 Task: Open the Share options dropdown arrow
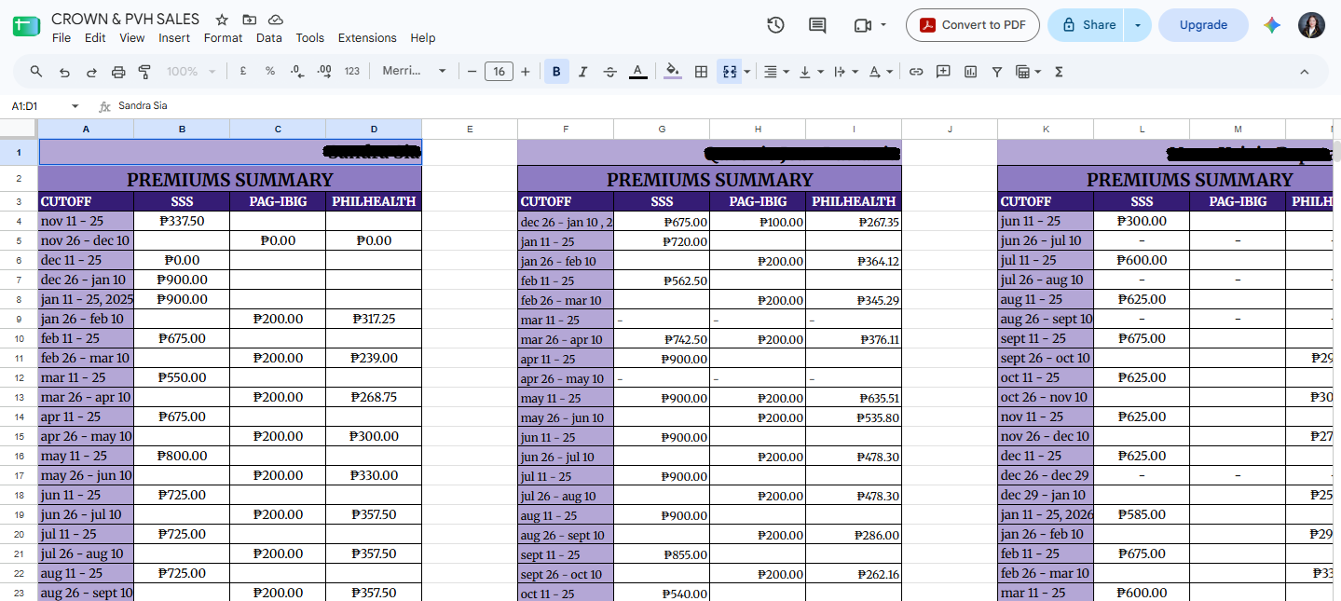(x=1138, y=25)
